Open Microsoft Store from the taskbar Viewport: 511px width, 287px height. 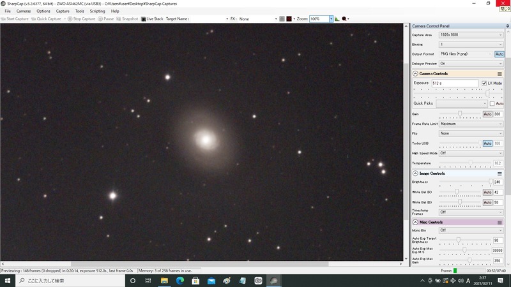coord(195,281)
